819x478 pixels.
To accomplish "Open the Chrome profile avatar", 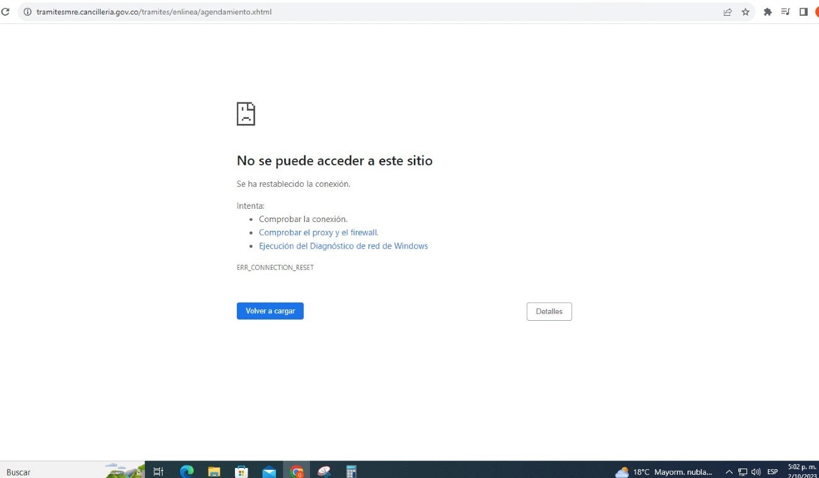I will pos(816,11).
